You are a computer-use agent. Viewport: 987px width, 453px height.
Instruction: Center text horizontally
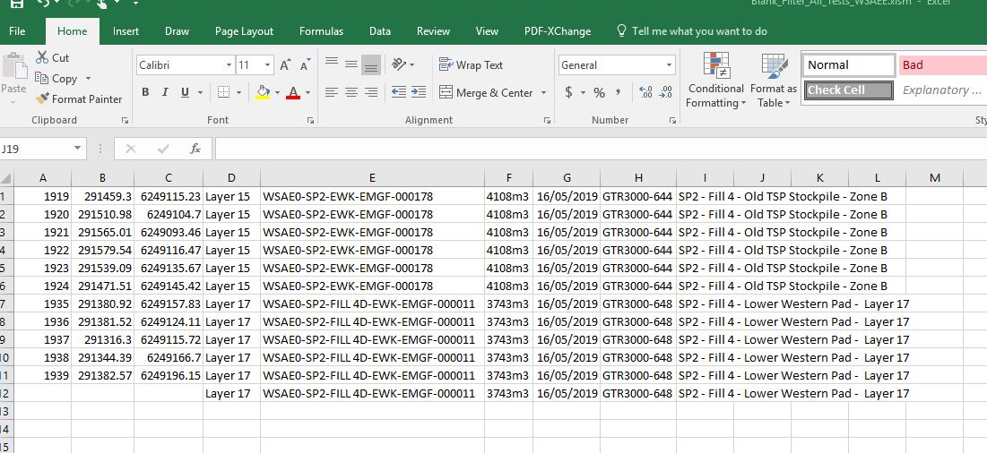[x=352, y=92]
